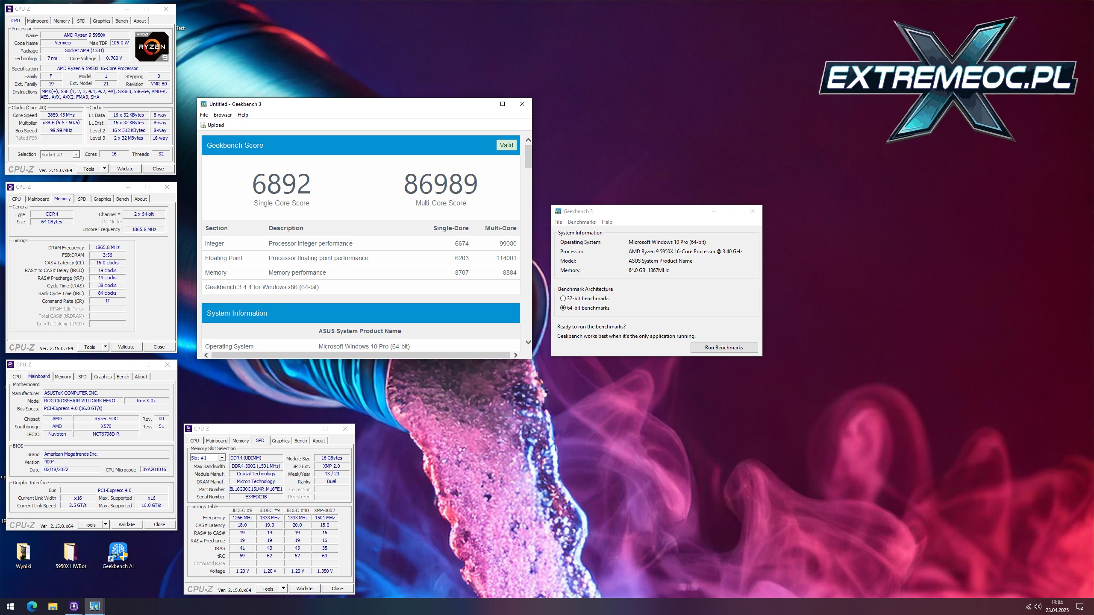Launch Geekbench AI desktop shortcut
Image resolution: width=1094 pixels, height=615 pixels.
point(118,555)
